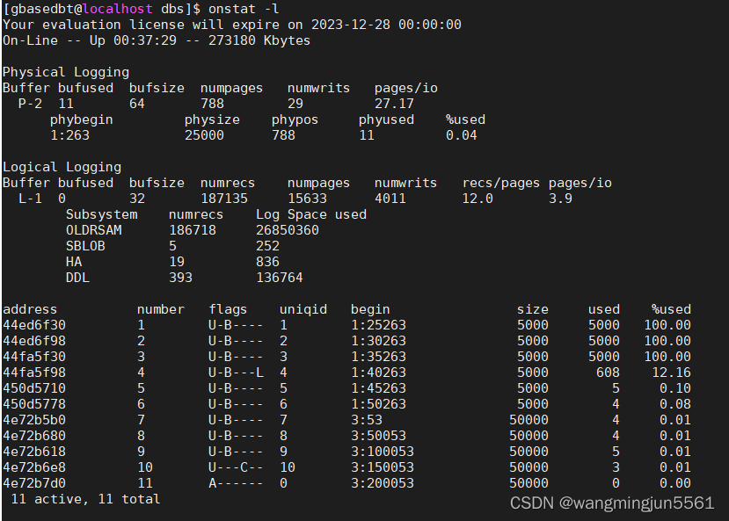Click the begin value '3:100053'
Viewport: 729px width, 521px height.
383,451
